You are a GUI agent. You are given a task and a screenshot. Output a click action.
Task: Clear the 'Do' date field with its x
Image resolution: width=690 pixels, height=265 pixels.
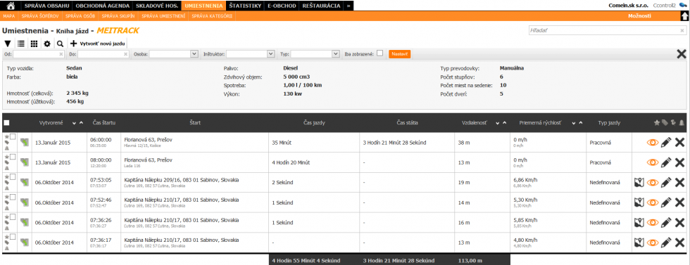tap(125, 54)
